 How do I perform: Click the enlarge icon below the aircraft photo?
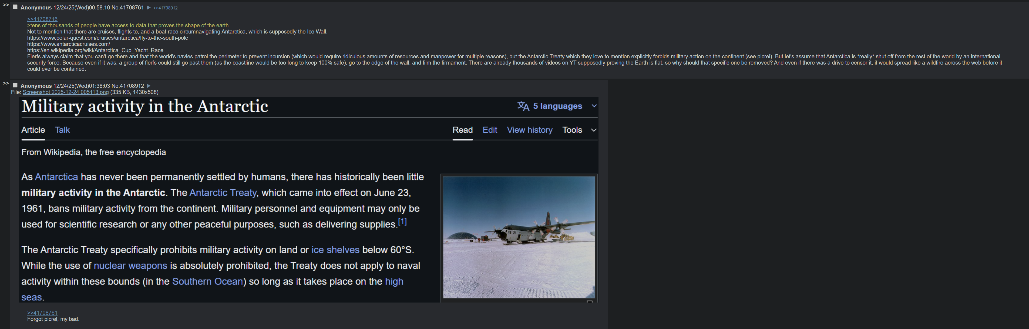click(589, 301)
